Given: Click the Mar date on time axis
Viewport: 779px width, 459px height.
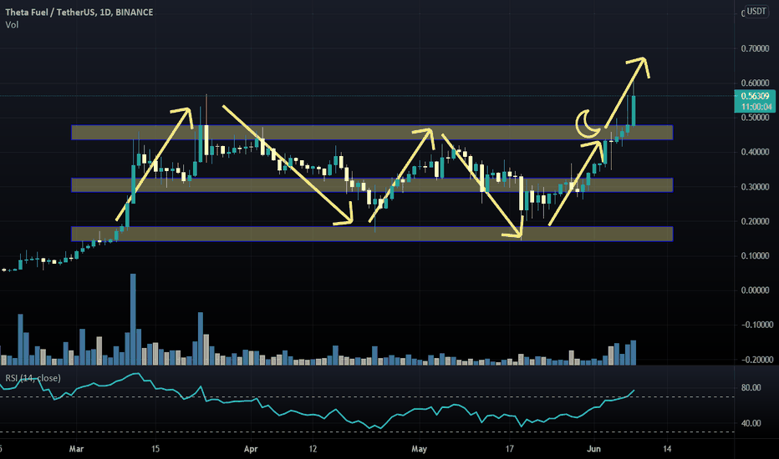Looking at the screenshot, I should pyautogui.click(x=76, y=449).
